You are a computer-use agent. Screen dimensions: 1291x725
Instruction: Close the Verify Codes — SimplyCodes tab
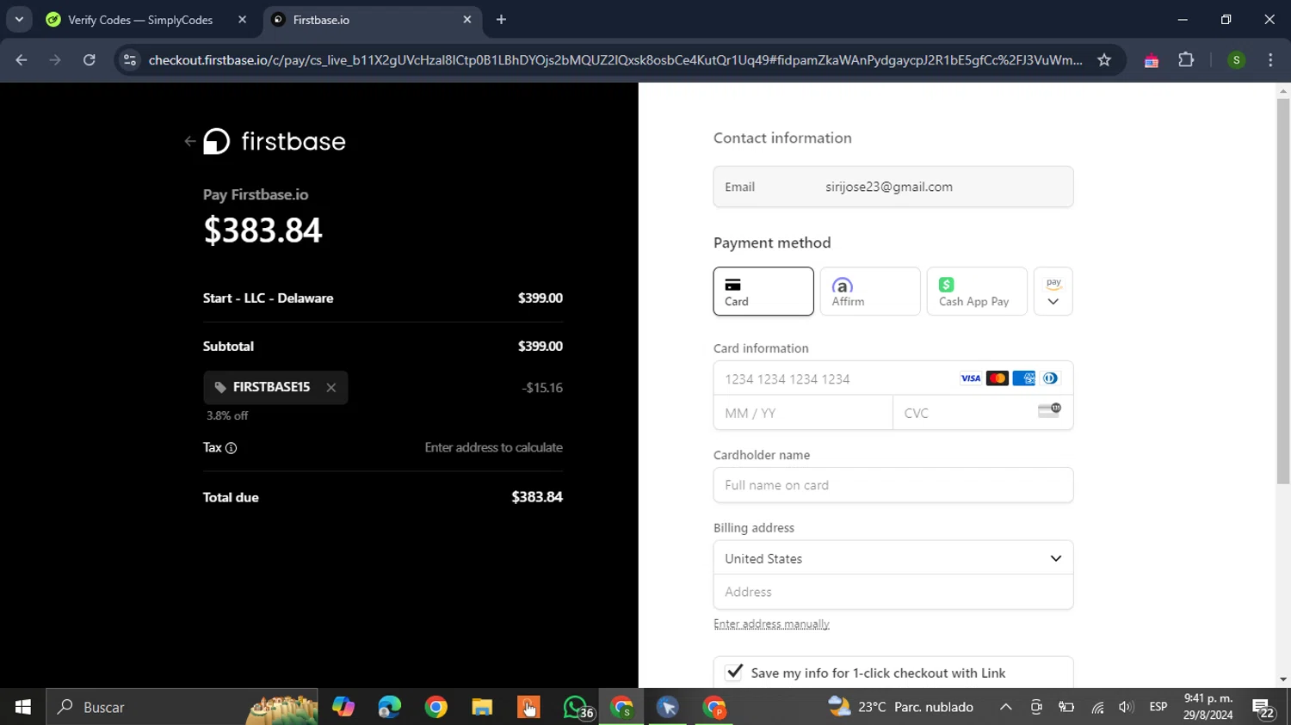tap(242, 20)
